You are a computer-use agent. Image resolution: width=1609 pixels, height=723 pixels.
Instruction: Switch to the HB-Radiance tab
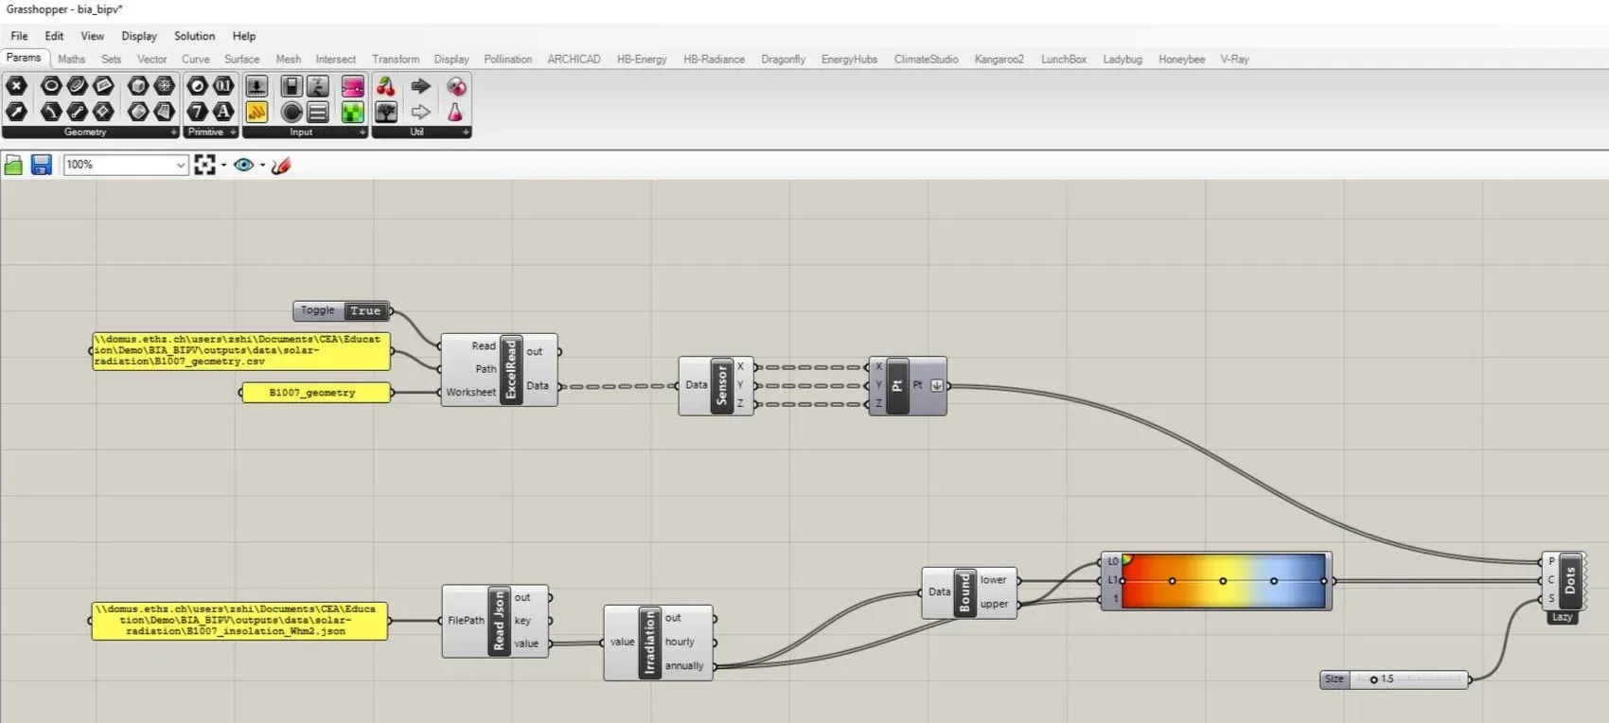pos(714,59)
